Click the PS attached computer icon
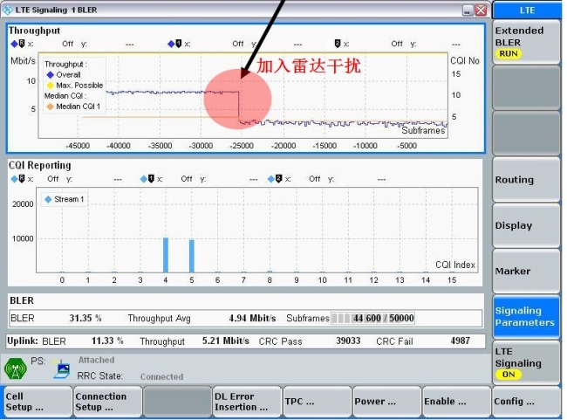Image resolution: width=567 pixels, height=420 pixels. click(x=62, y=368)
